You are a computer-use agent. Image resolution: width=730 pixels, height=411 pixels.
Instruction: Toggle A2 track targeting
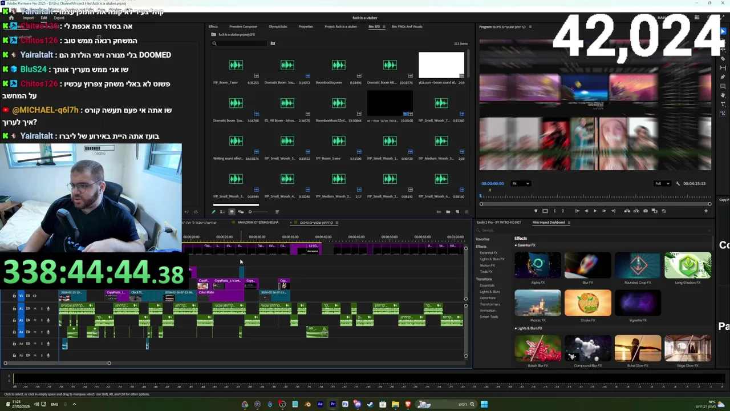pyautogui.click(x=21, y=320)
